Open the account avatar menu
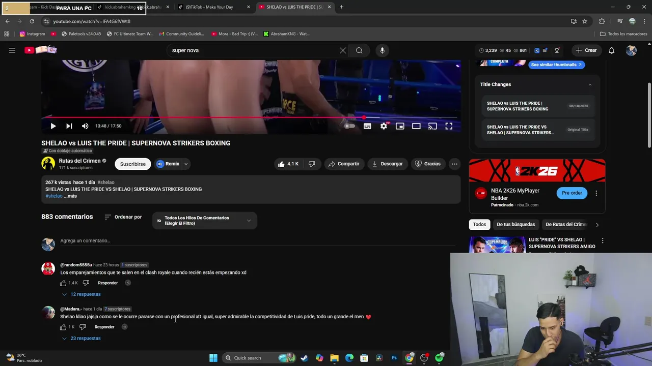This screenshot has height=366, width=652. (x=631, y=50)
